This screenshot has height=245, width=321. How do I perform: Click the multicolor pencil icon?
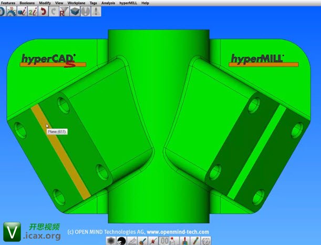(x=195, y=241)
